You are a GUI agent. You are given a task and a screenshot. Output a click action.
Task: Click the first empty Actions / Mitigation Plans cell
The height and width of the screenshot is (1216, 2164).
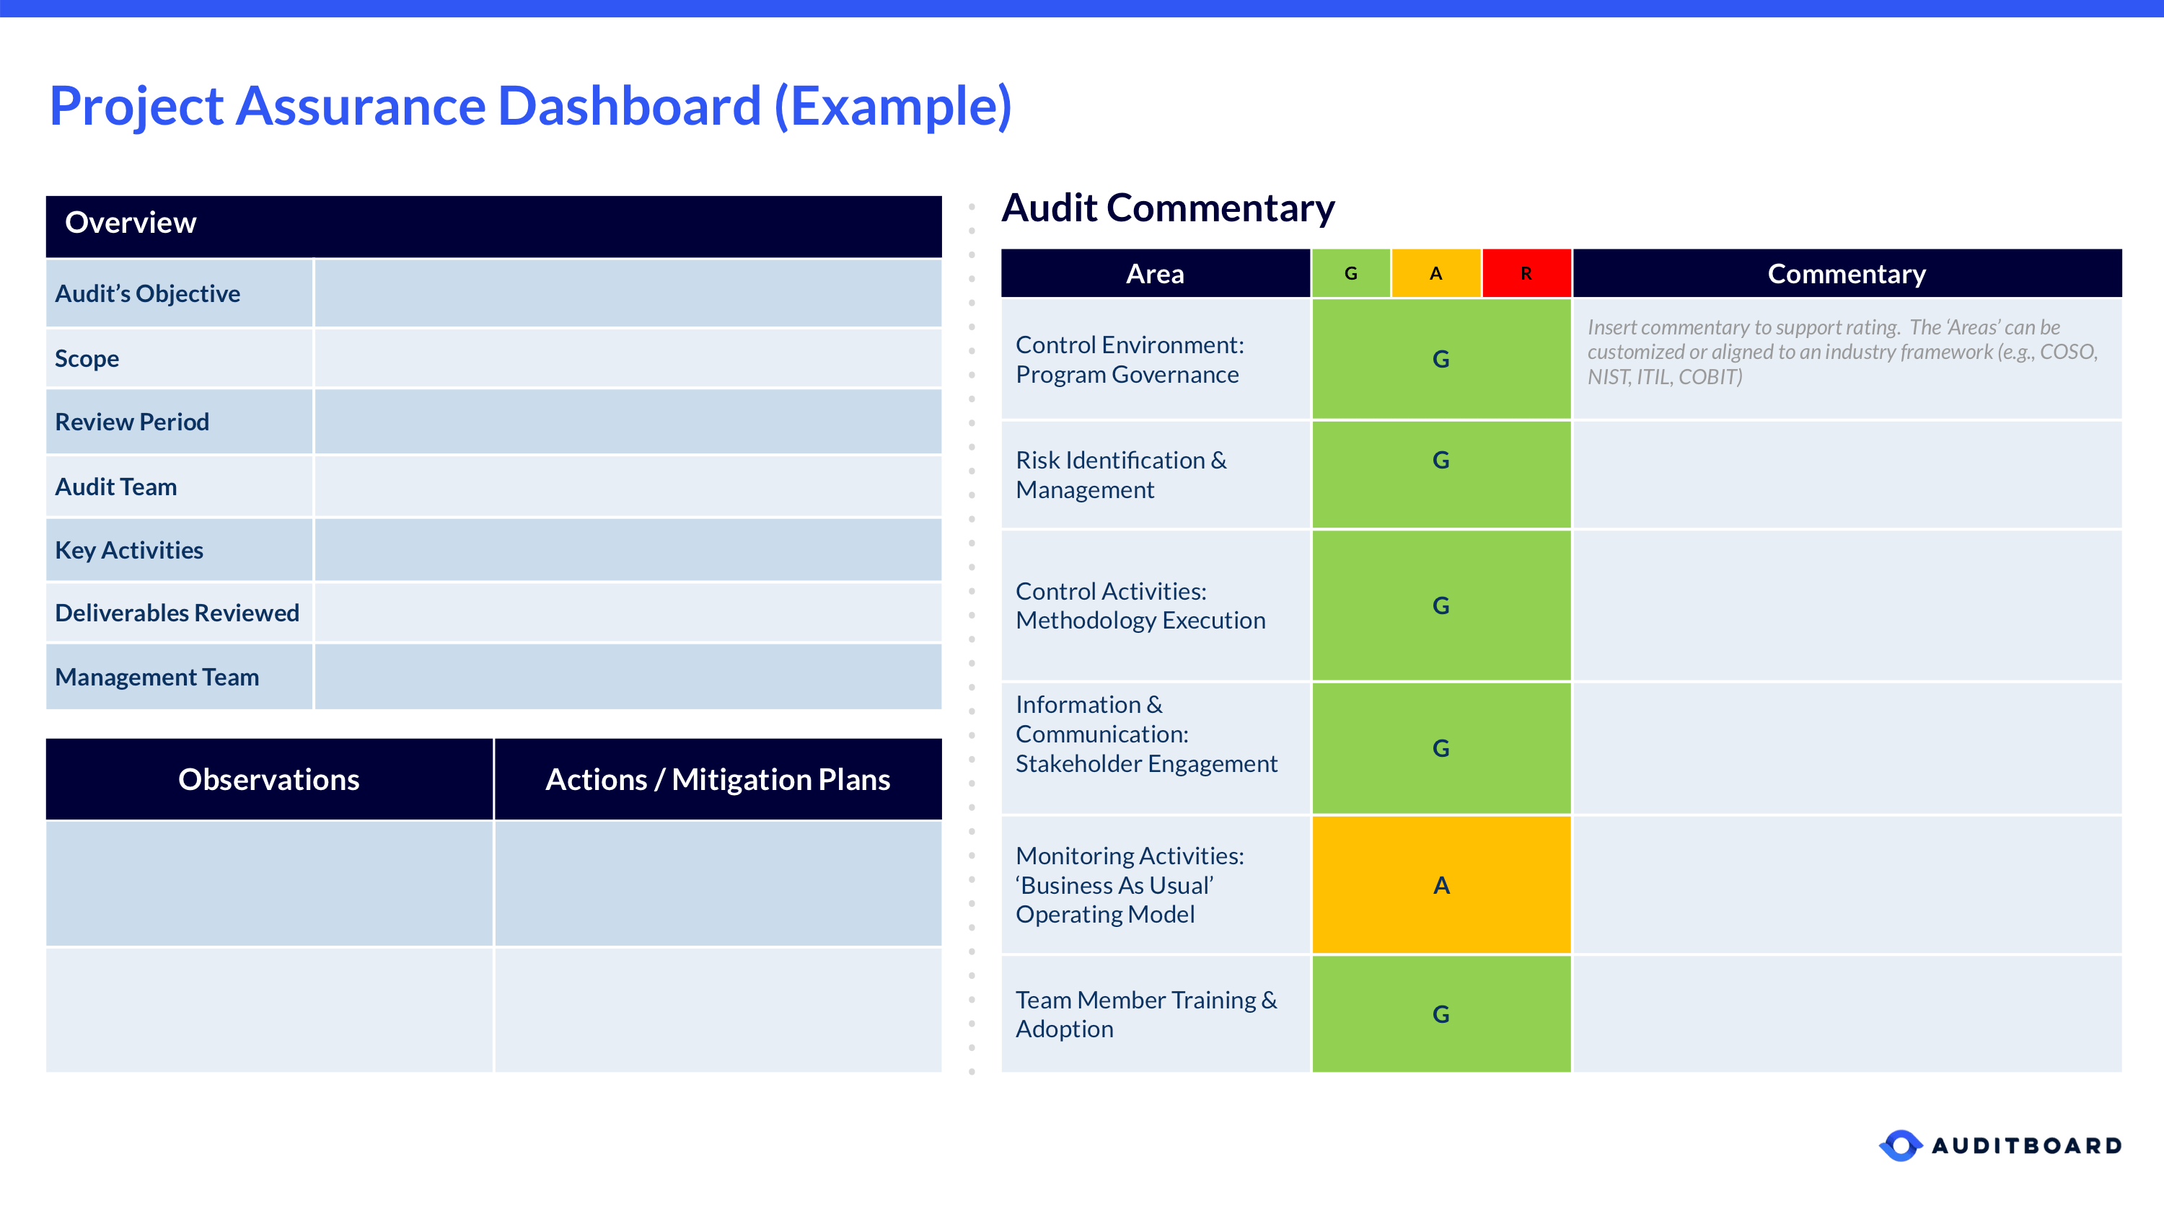click(x=718, y=884)
